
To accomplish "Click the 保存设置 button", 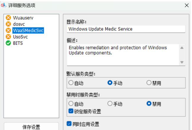I will (31, 127).
